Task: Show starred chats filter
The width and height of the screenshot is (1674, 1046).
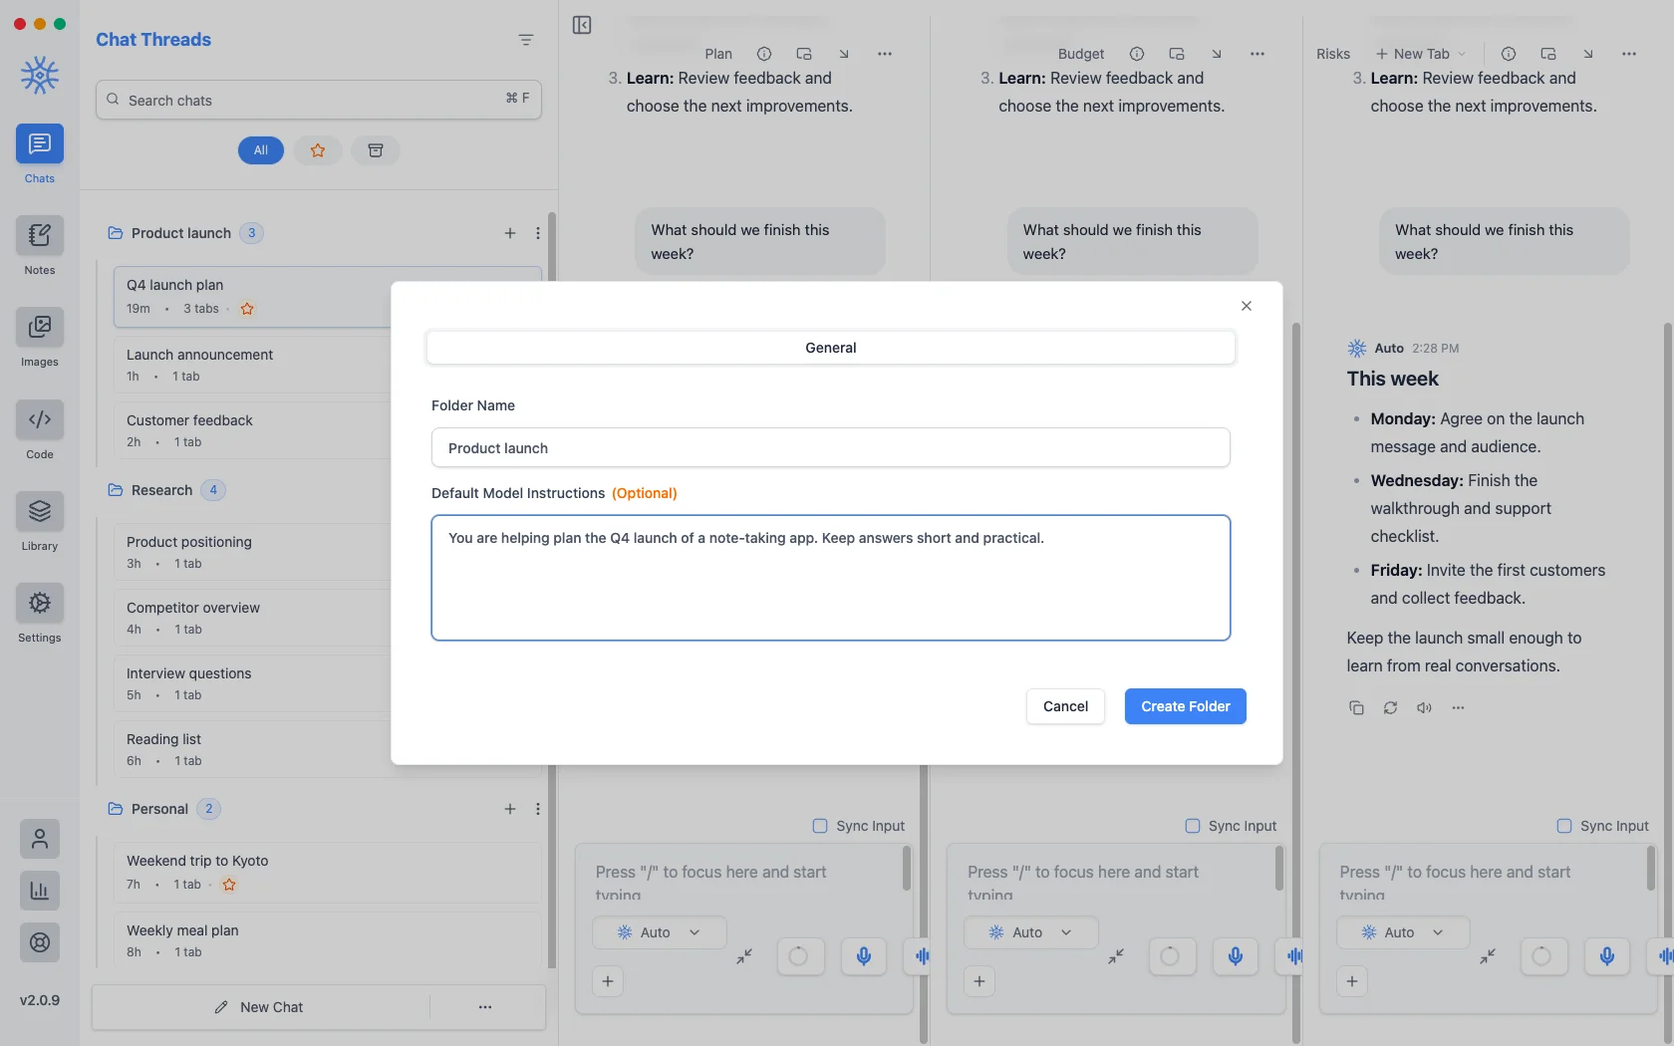Action: coord(318,150)
